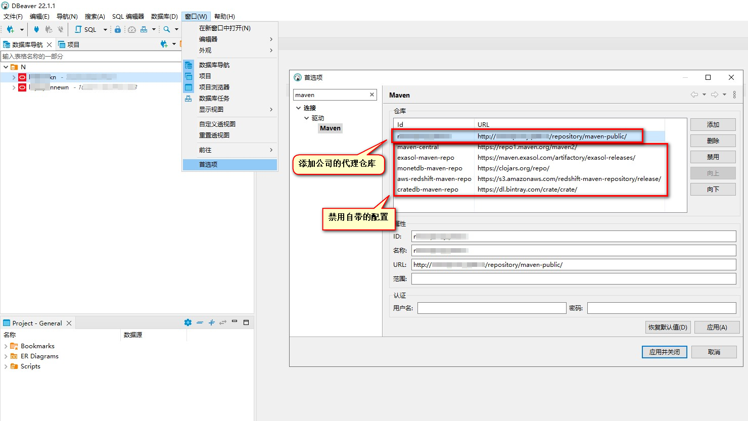Image resolution: width=748 pixels, height=421 pixels.
Task: Open the SQL 编辑器 menu
Action: (x=128, y=16)
